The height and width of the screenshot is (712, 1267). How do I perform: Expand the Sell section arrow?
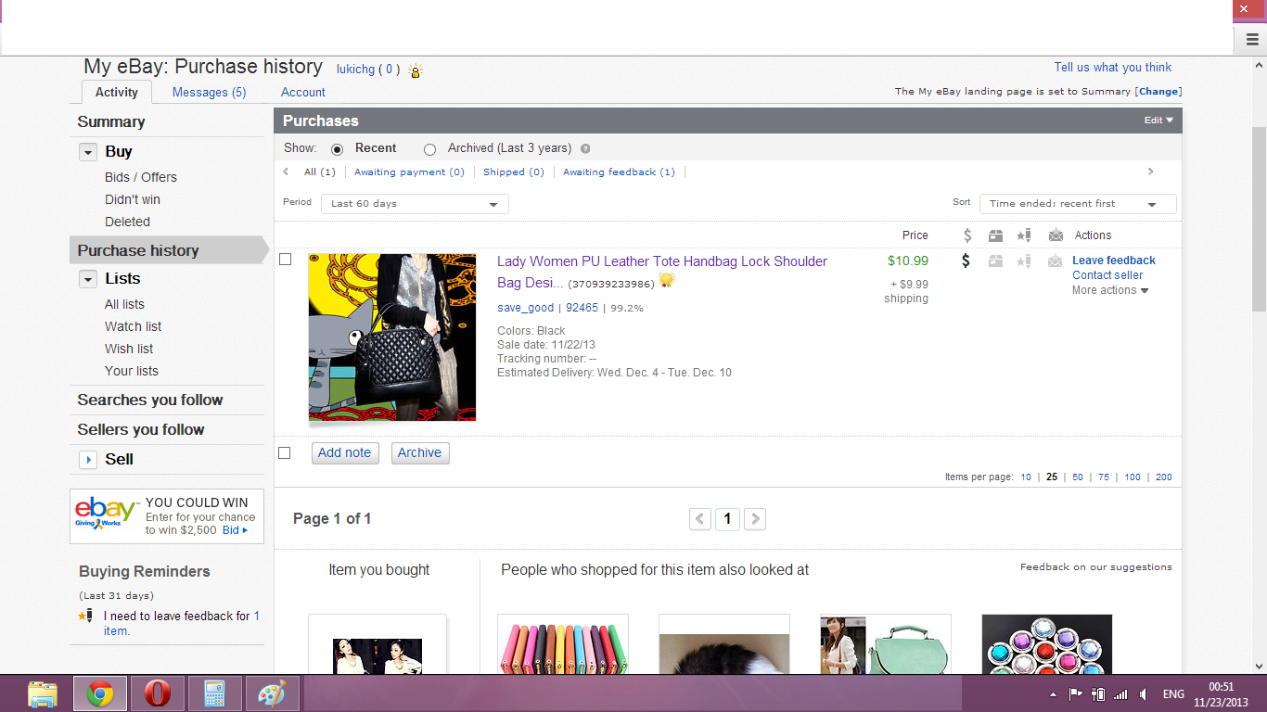pyautogui.click(x=88, y=460)
